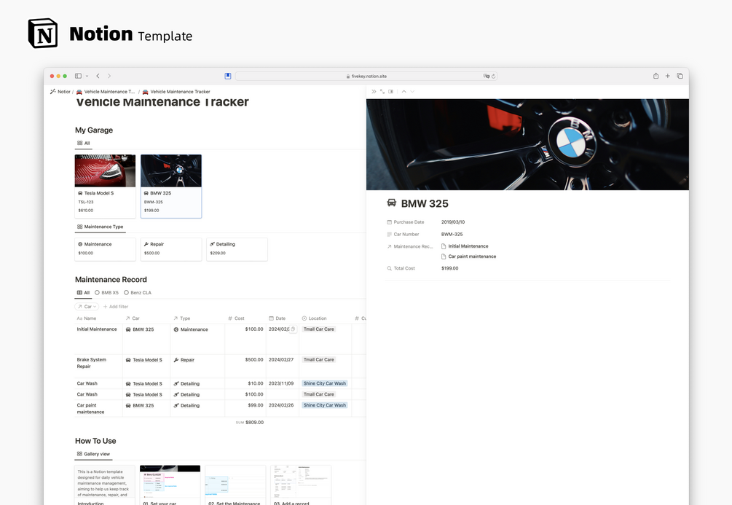732x505 pixels.
Task: Click Maintenance type icon in first table row
Action: tap(176, 330)
